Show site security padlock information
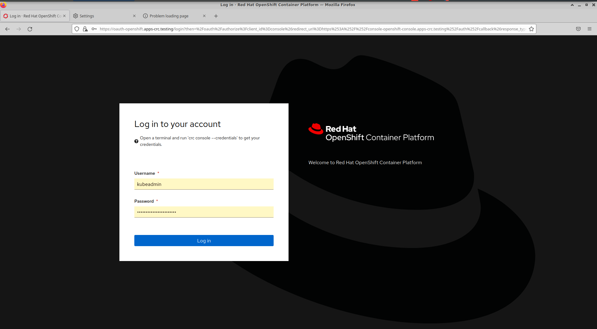 pos(85,29)
